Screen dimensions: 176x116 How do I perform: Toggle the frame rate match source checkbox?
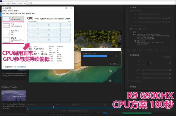tap(170, 70)
